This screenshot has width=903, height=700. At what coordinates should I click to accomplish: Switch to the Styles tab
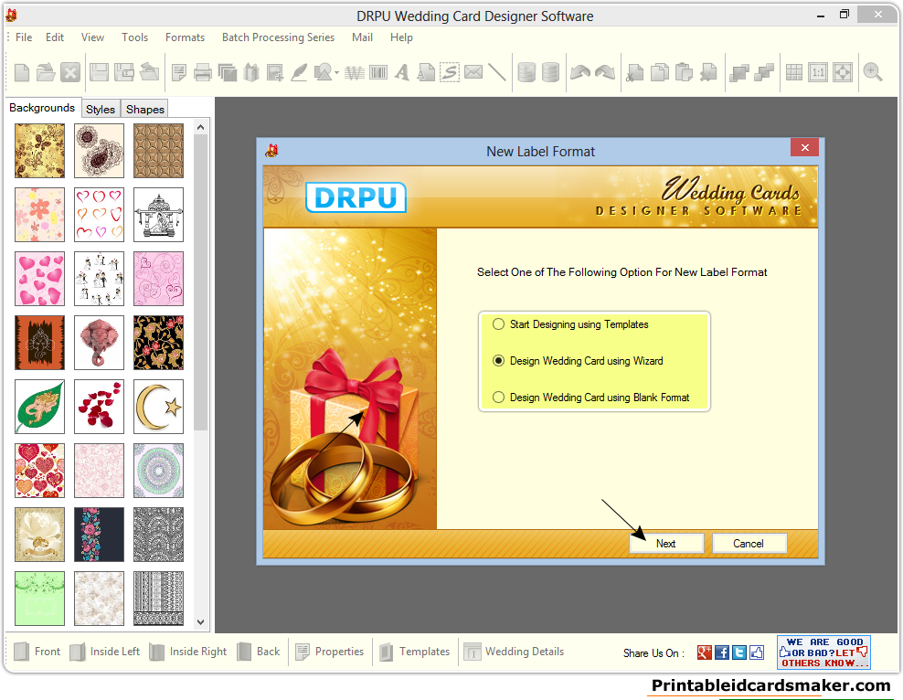[x=101, y=110]
